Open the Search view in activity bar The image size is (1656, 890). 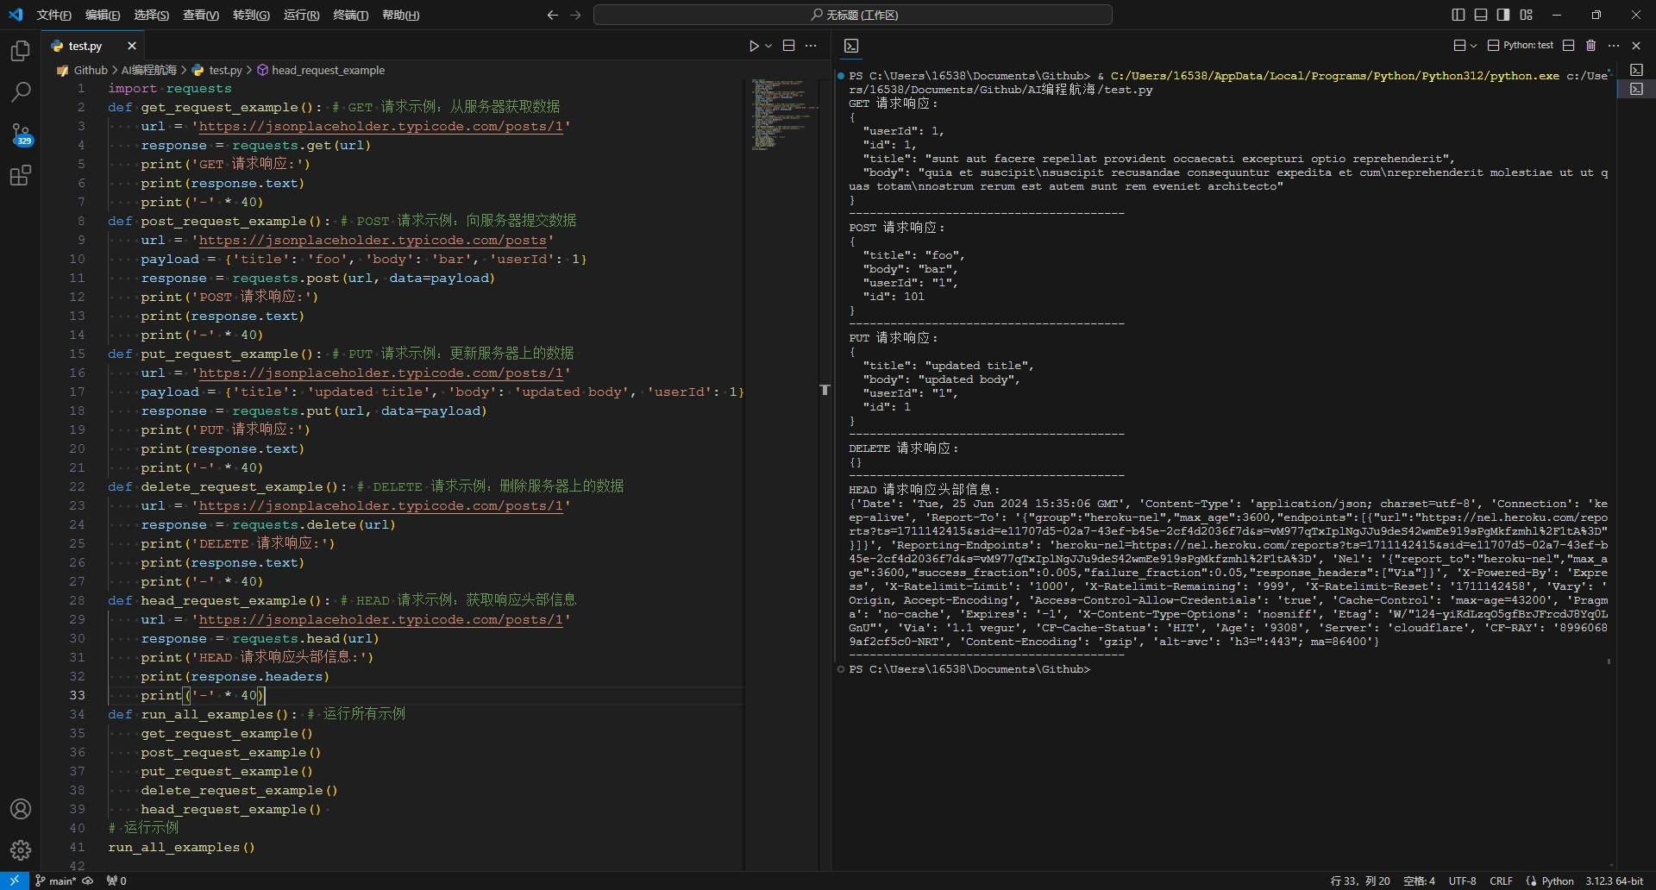tap(21, 92)
